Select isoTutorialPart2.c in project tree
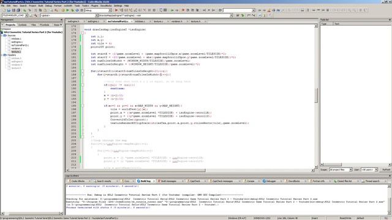 tap(20, 45)
